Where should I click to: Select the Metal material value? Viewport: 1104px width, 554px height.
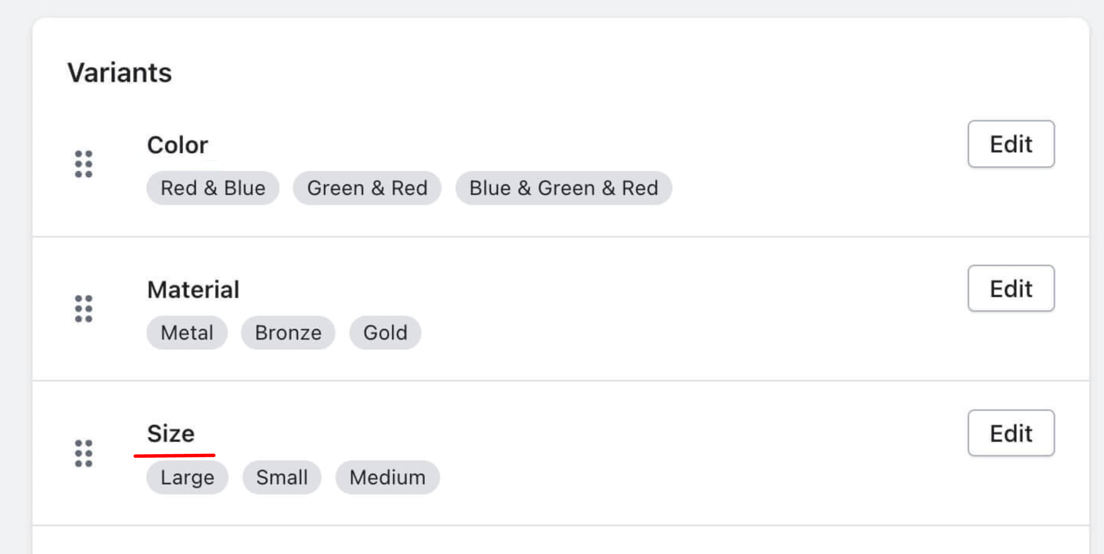187,332
